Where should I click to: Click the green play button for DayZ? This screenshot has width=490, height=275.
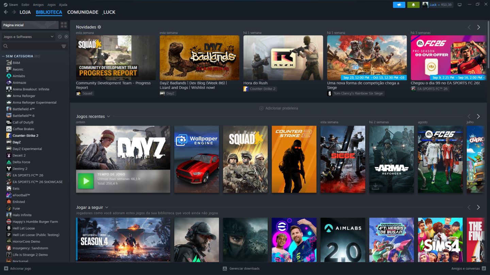click(x=86, y=181)
